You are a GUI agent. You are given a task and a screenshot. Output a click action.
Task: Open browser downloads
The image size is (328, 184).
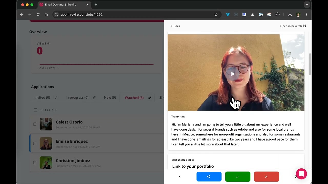pyautogui.click(x=290, y=15)
